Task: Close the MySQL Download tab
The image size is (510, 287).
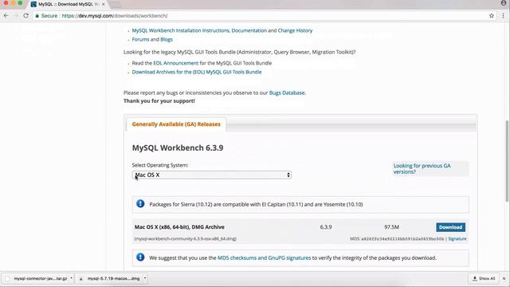Action: point(104,4)
